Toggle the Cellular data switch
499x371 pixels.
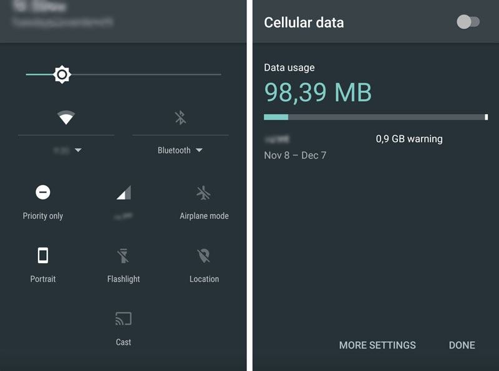click(x=468, y=22)
